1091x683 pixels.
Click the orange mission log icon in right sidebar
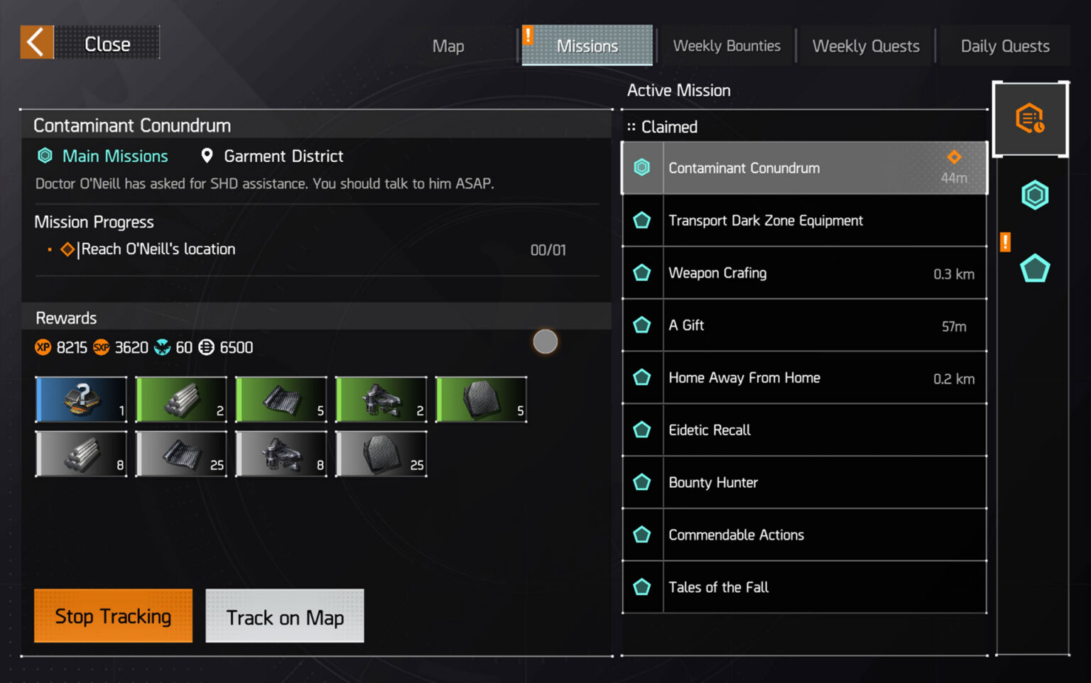1031,118
